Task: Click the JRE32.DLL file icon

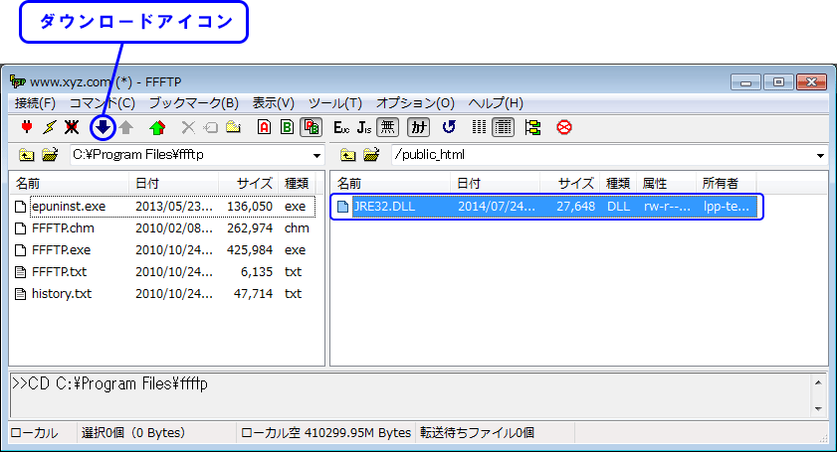Action: (342, 207)
